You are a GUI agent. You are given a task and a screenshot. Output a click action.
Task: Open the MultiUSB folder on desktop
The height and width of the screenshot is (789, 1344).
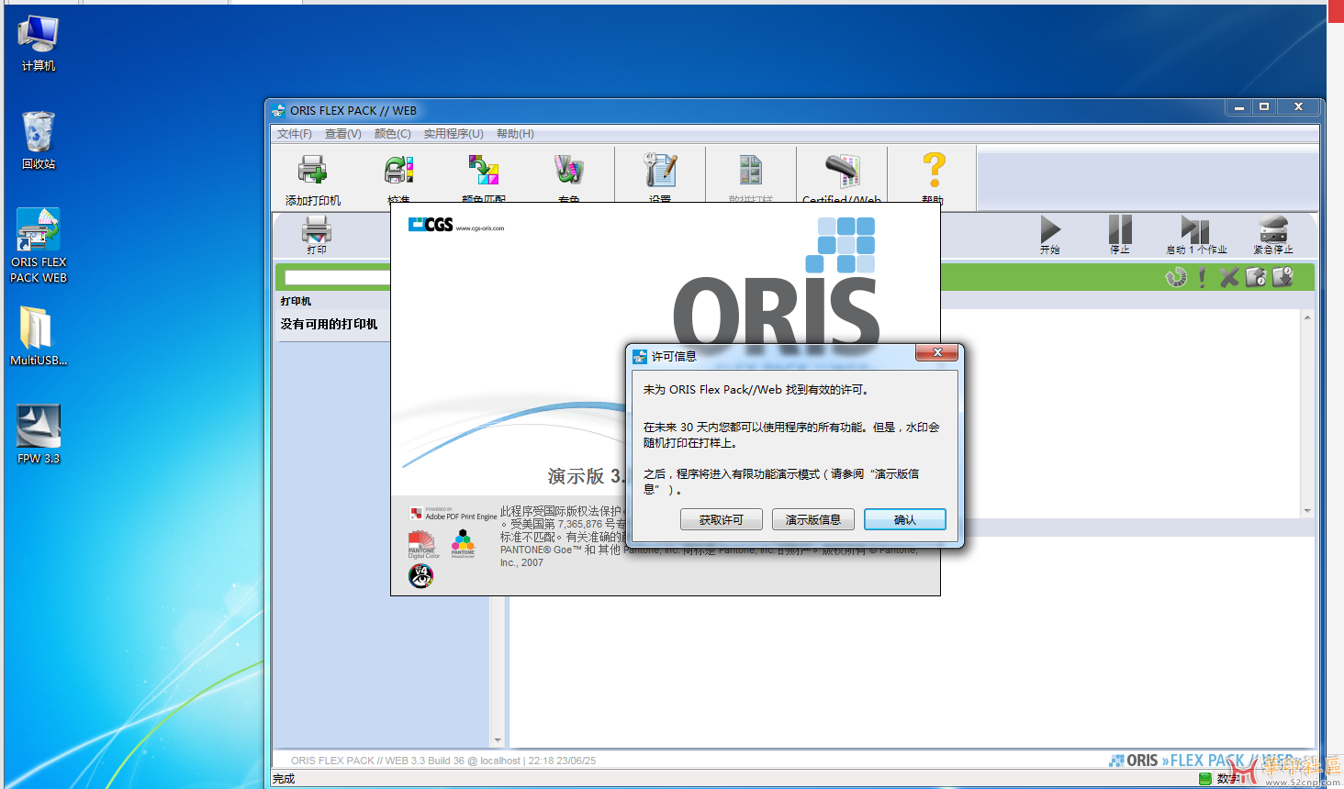[x=38, y=336]
